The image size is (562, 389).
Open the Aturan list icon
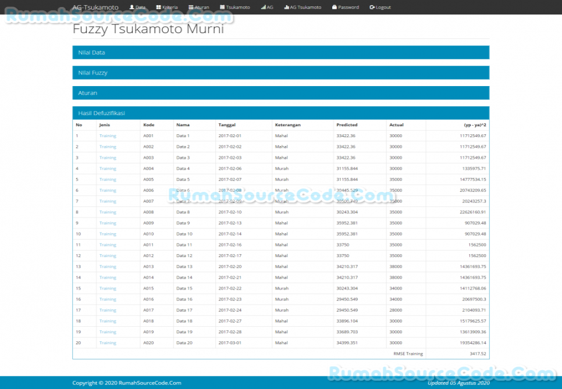pyautogui.click(x=191, y=7)
